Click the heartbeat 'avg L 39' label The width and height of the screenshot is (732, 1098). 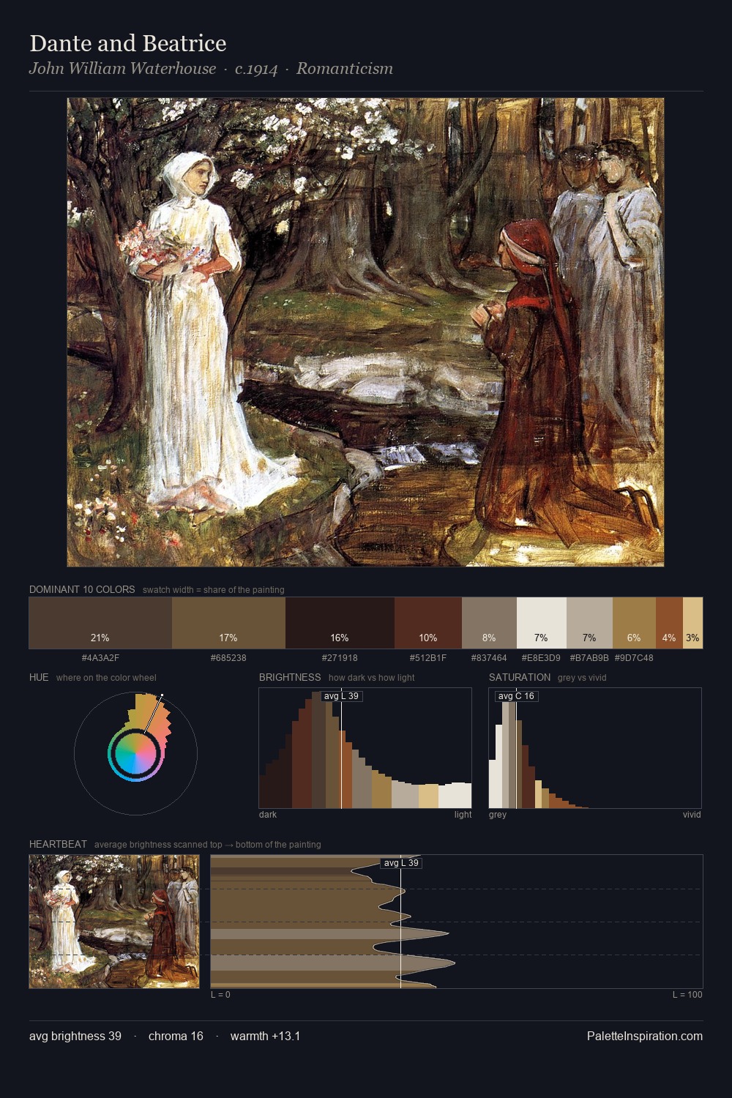pyautogui.click(x=401, y=863)
